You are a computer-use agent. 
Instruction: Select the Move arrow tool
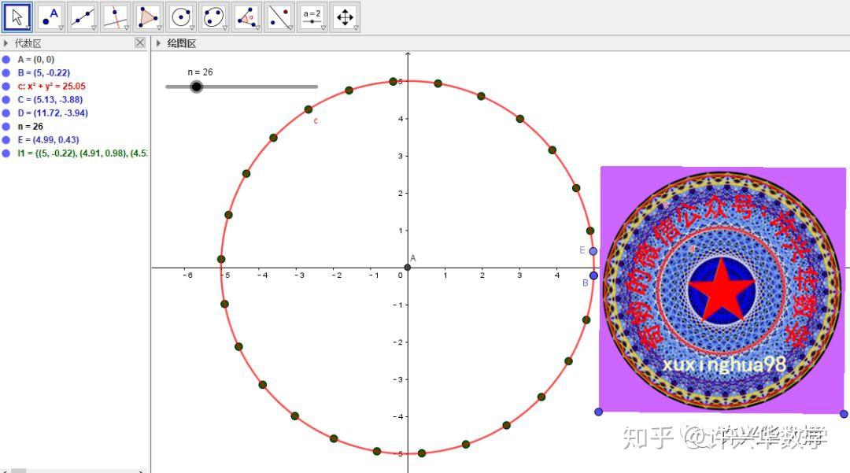pos(15,16)
